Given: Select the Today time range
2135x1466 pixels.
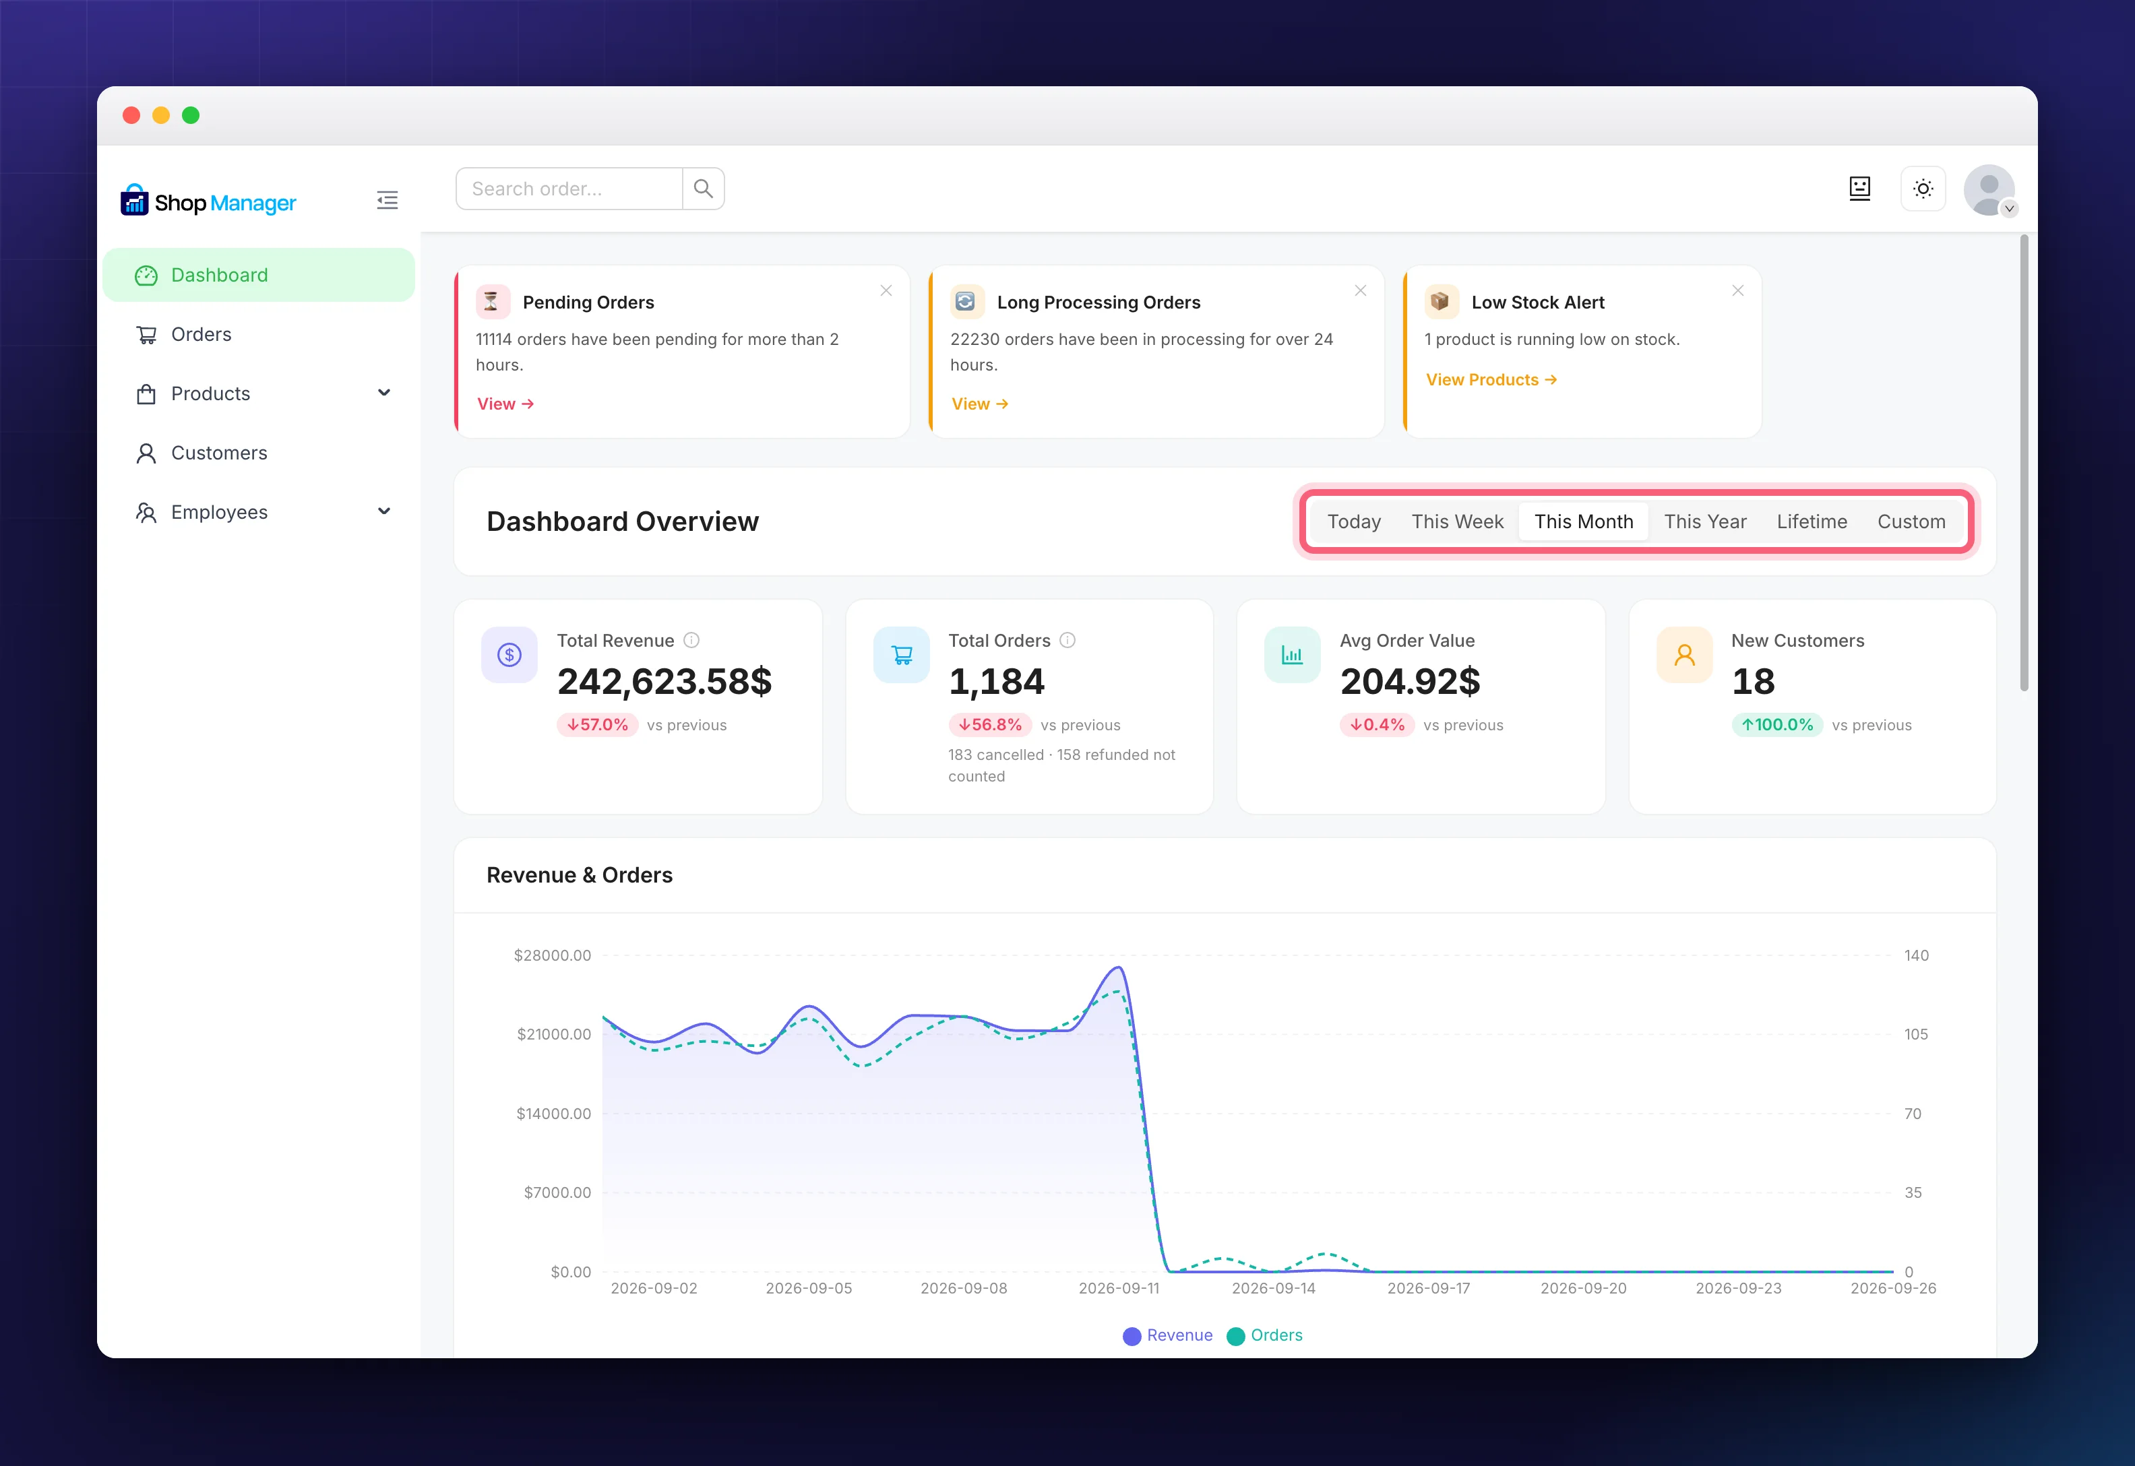Looking at the screenshot, I should [1353, 521].
